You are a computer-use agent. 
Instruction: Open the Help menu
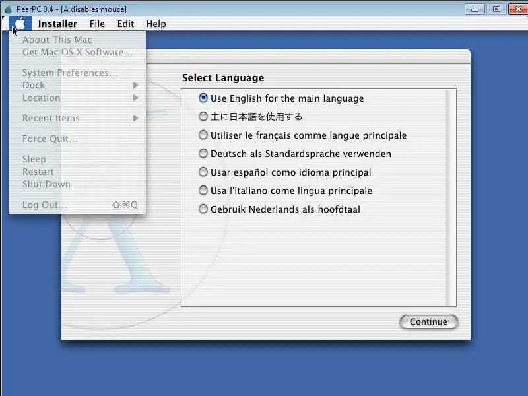pos(156,24)
